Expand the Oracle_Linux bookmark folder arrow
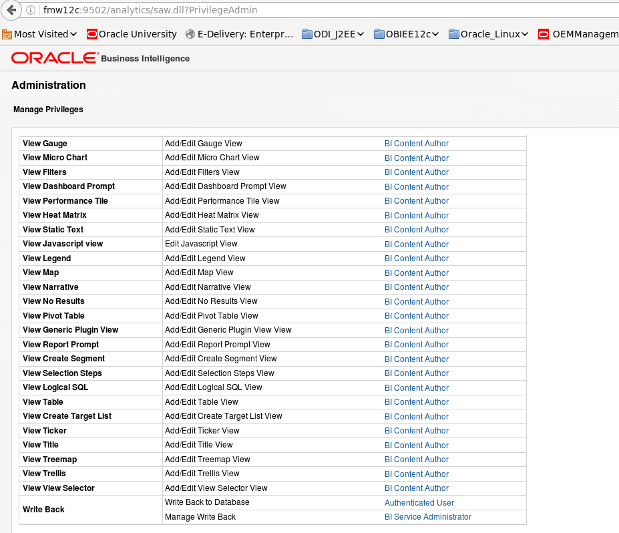 (525, 34)
